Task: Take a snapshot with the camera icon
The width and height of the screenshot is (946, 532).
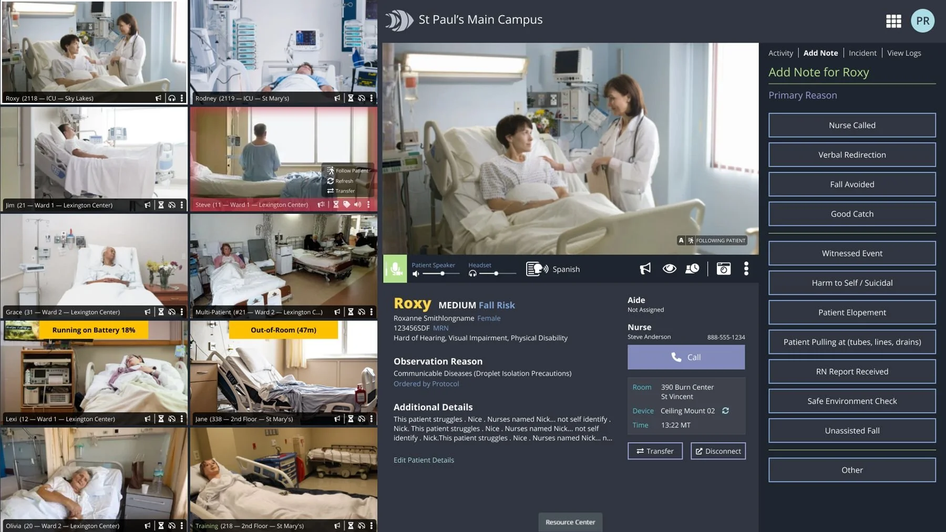Action: (724, 269)
